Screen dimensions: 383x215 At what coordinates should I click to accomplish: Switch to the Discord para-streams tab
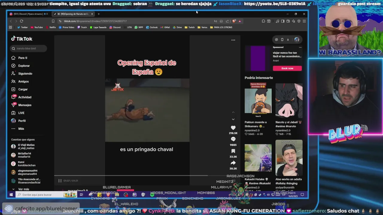tap(28, 14)
